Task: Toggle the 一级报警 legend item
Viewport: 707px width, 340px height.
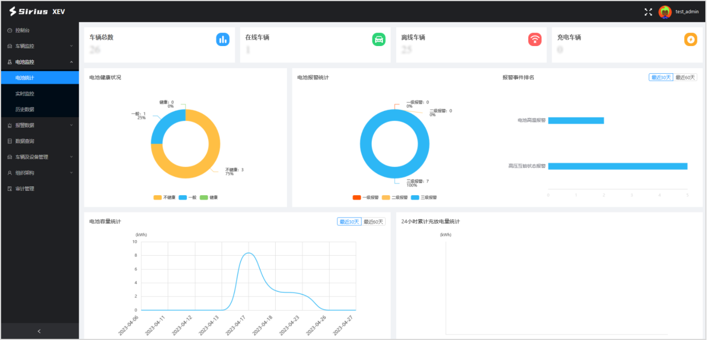Action: coord(365,197)
